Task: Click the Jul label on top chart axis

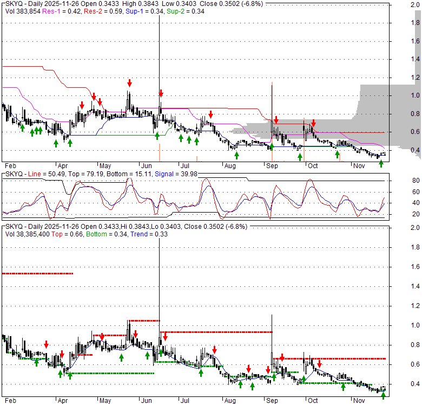Action: (x=185, y=165)
